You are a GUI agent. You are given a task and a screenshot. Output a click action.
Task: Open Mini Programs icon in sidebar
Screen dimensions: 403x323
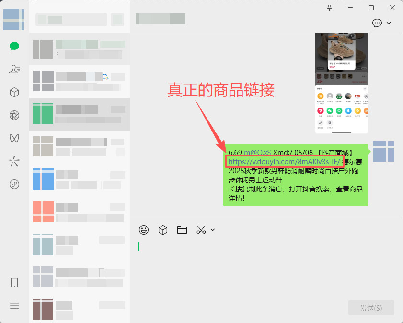tap(14, 184)
